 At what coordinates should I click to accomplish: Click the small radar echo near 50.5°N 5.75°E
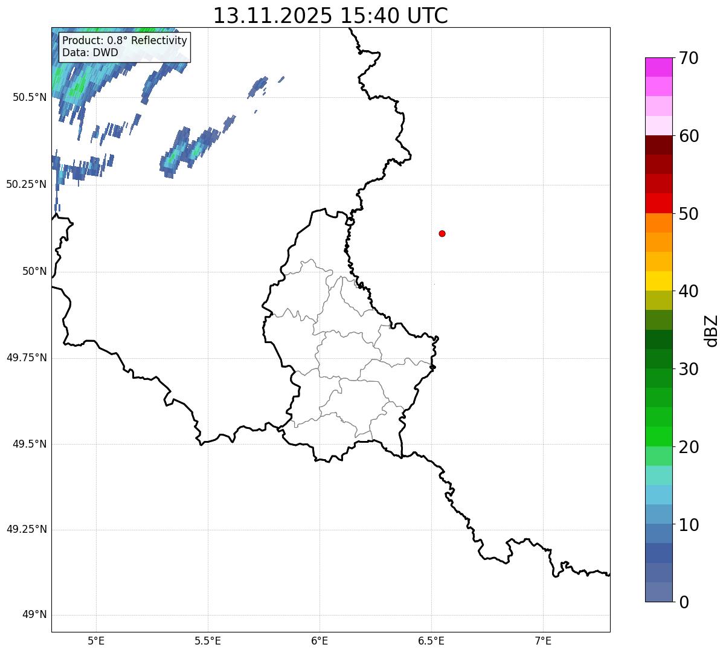pyautogui.click(x=258, y=86)
